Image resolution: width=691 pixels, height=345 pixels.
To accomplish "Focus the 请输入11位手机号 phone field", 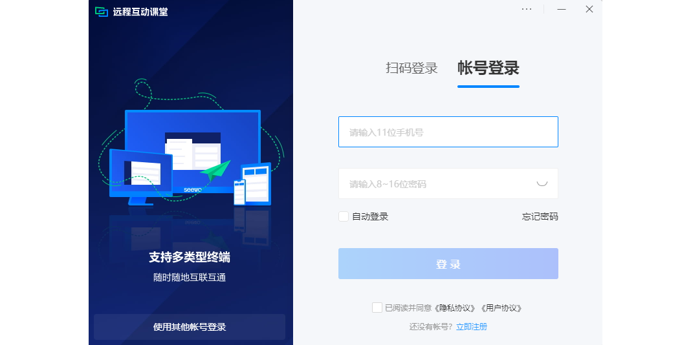I will pyautogui.click(x=448, y=132).
